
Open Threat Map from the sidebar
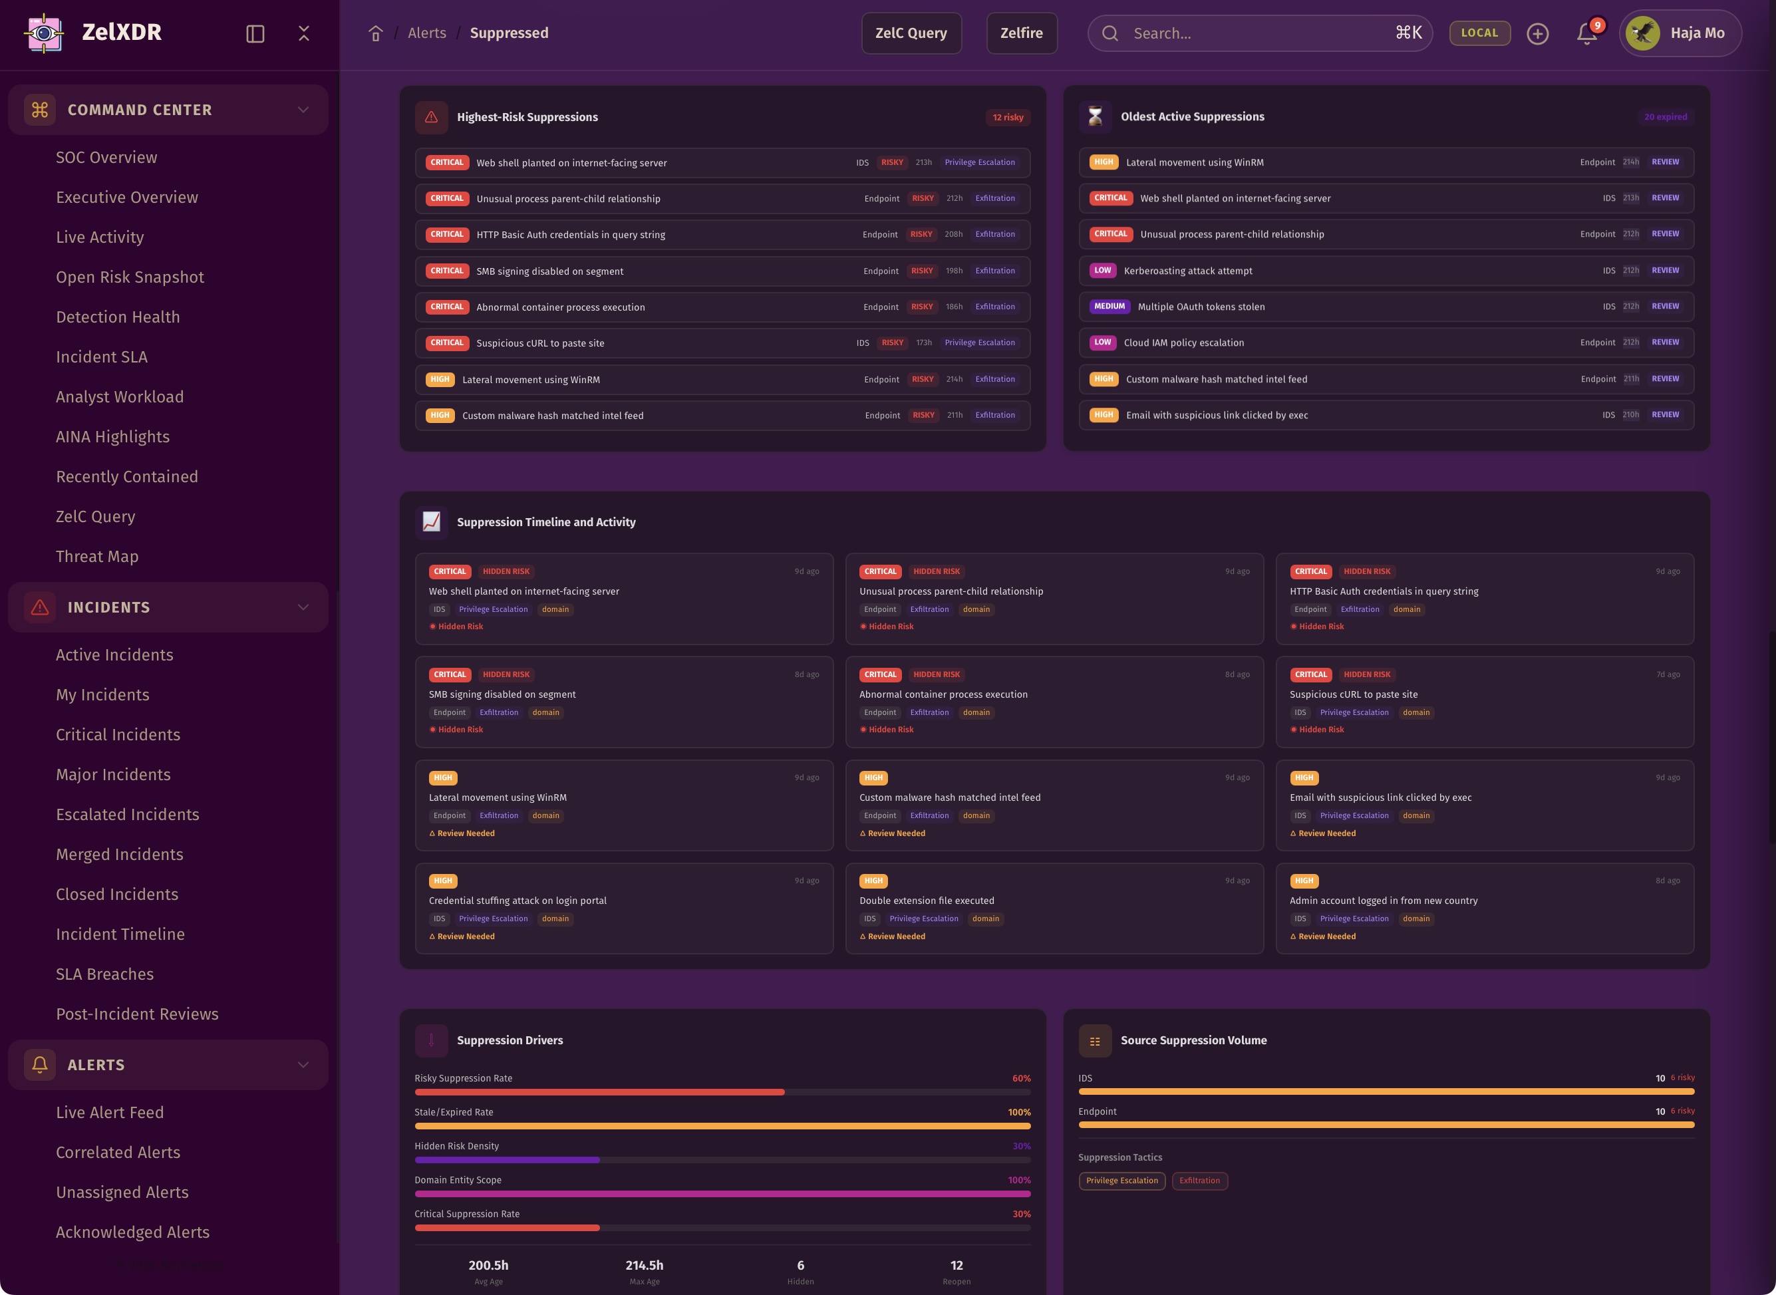coord(97,556)
